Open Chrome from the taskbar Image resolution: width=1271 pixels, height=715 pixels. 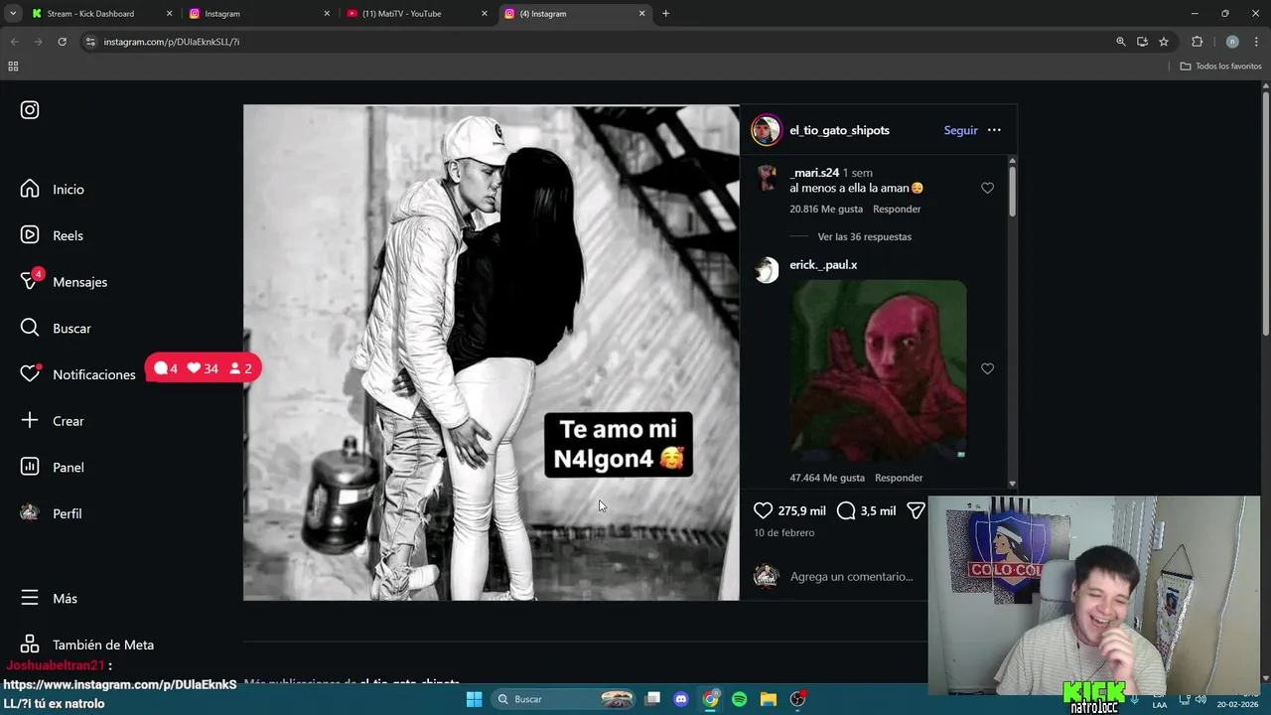point(710,699)
